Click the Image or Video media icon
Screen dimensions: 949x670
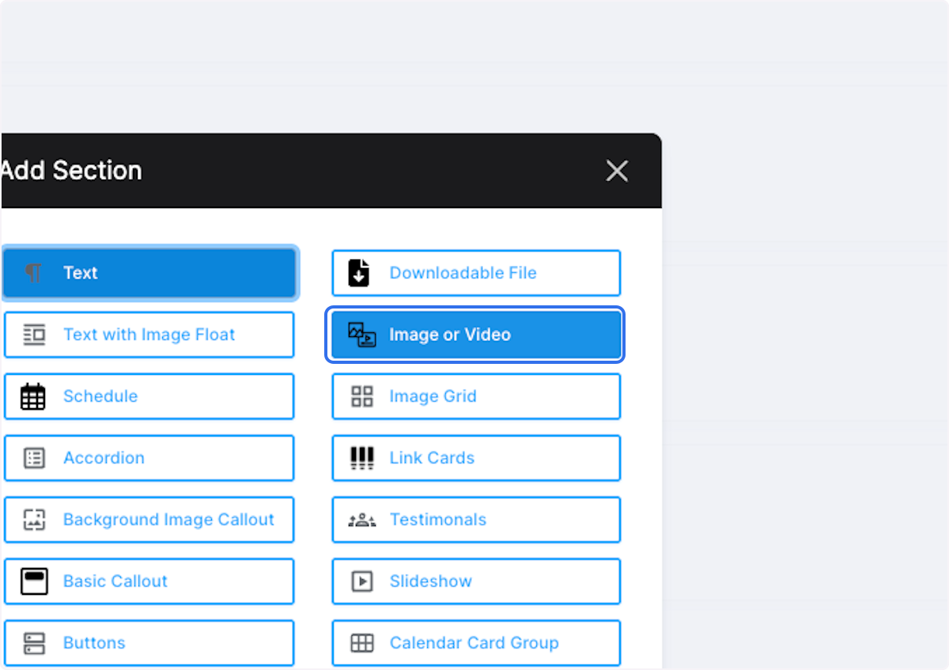point(361,335)
